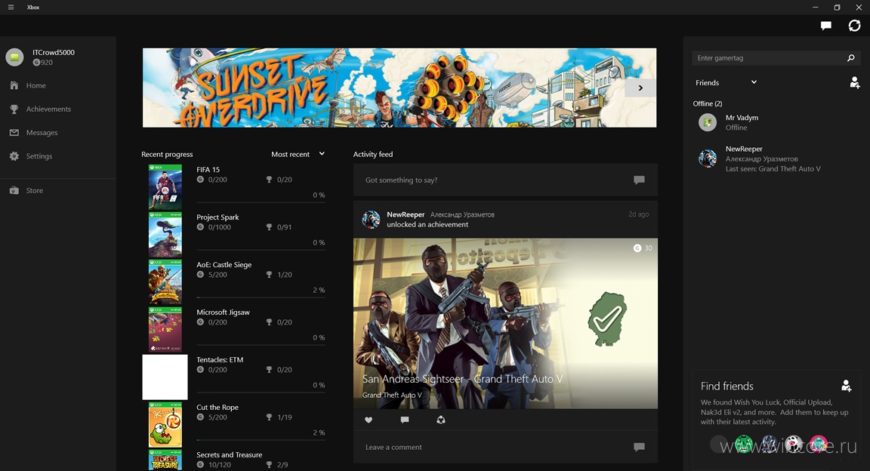Click AoE: Castle Siege trophy icon
This screenshot has height=471, width=870.
[x=269, y=275]
